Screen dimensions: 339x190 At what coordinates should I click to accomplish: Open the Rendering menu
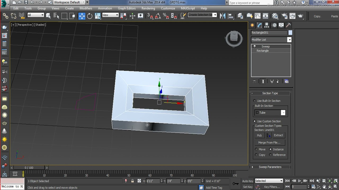click(x=148, y=8)
